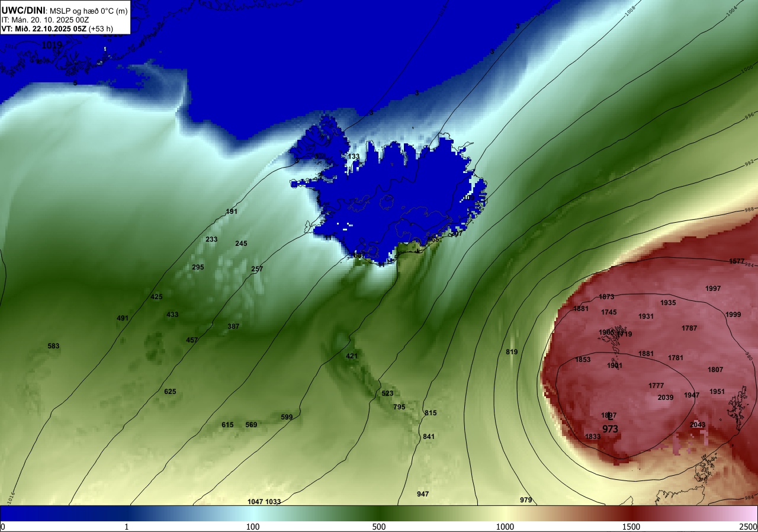The image size is (758, 532).
Task: Click the 615 height value
Action: 227,425
